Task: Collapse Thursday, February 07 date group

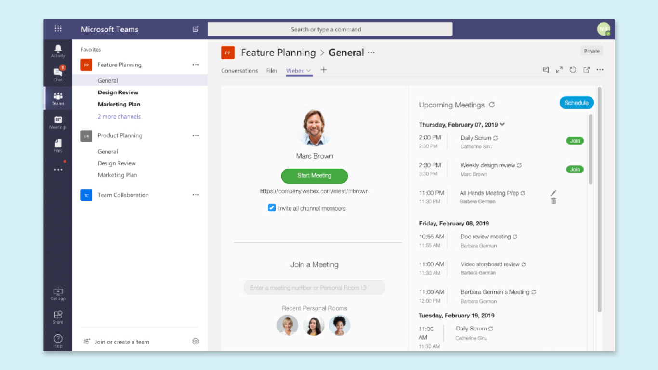Action: [502, 124]
